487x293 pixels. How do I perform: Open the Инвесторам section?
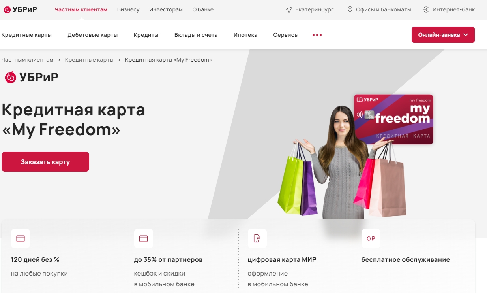[x=166, y=9]
